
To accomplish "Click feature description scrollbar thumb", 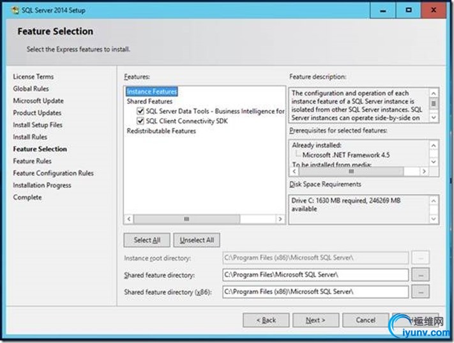I will pos(434,103).
